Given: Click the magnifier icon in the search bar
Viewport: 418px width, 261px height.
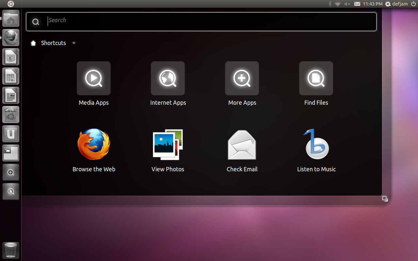Looking at the screenshot, I should pyautogui.click(x=36, y=22).
